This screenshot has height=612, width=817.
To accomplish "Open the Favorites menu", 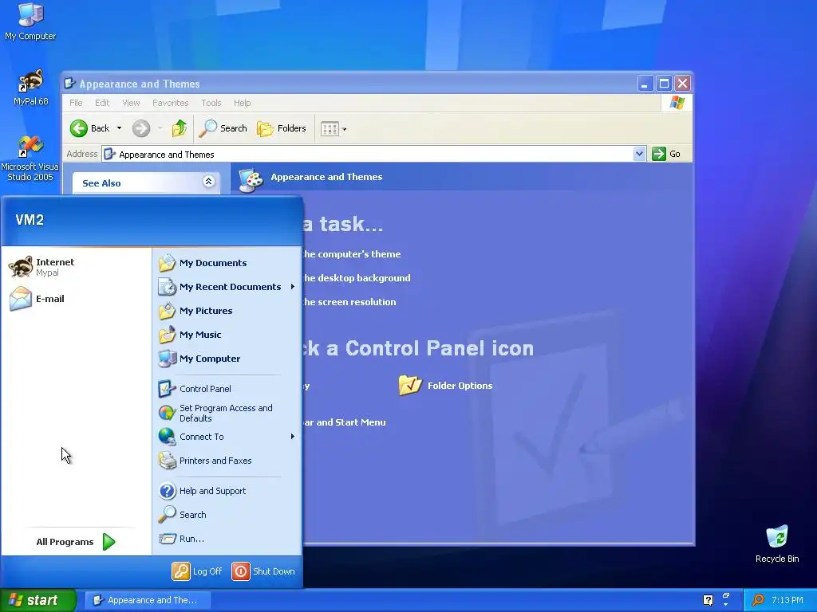I will tap(171, 103).
